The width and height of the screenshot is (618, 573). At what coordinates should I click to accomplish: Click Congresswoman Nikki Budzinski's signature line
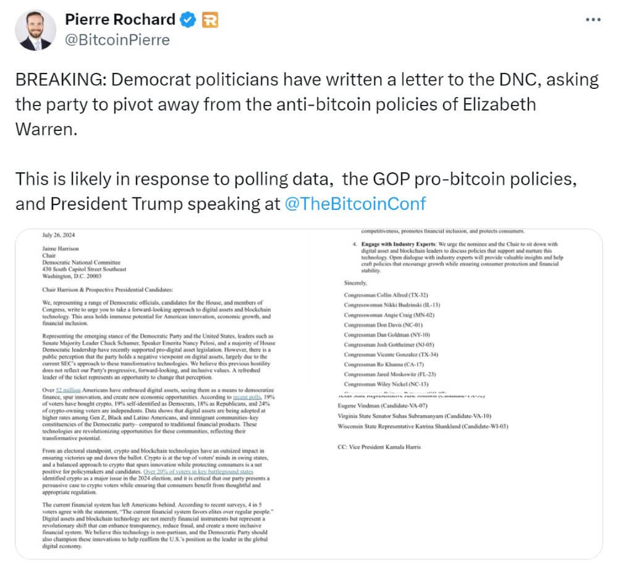pyautogui.click(x=392, y=305)
